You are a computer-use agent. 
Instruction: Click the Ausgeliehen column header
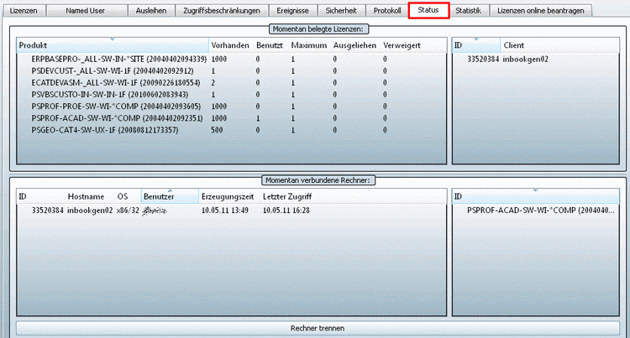point(354,45)
